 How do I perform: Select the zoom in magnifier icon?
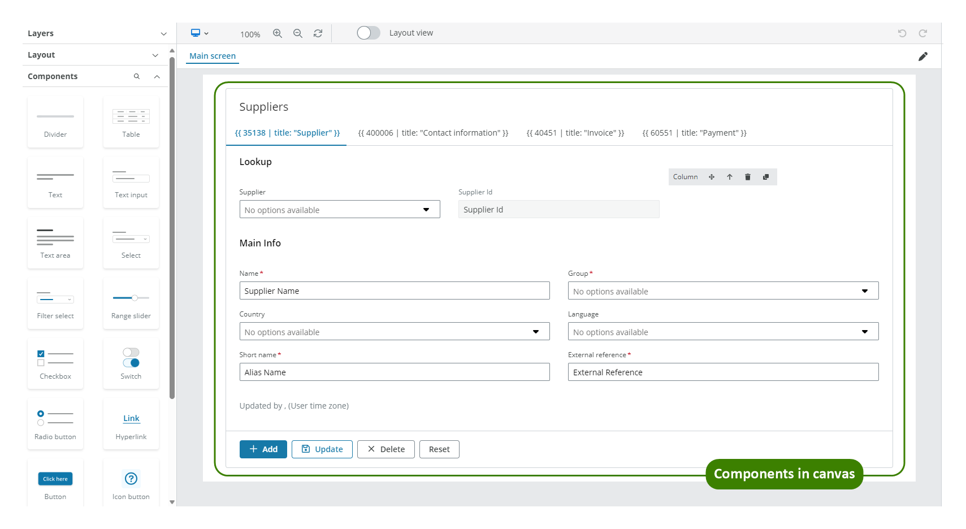[278, 33]
